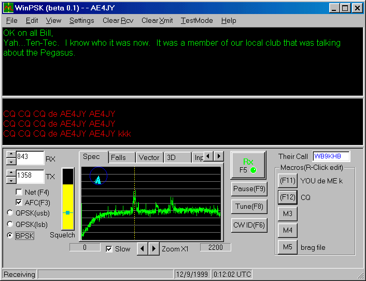Viewport: 366px width, 281px height.
Task: Select BPSK mode radio button
Action: click(x=10, y=235)
